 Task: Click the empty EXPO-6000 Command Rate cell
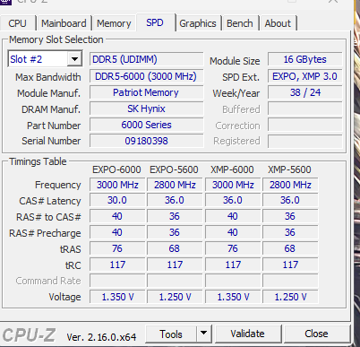coord(117,281)
